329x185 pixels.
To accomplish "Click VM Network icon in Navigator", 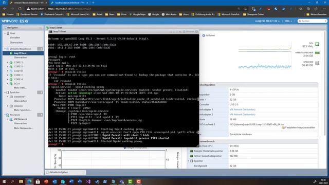I will click(x=11, y=119).
